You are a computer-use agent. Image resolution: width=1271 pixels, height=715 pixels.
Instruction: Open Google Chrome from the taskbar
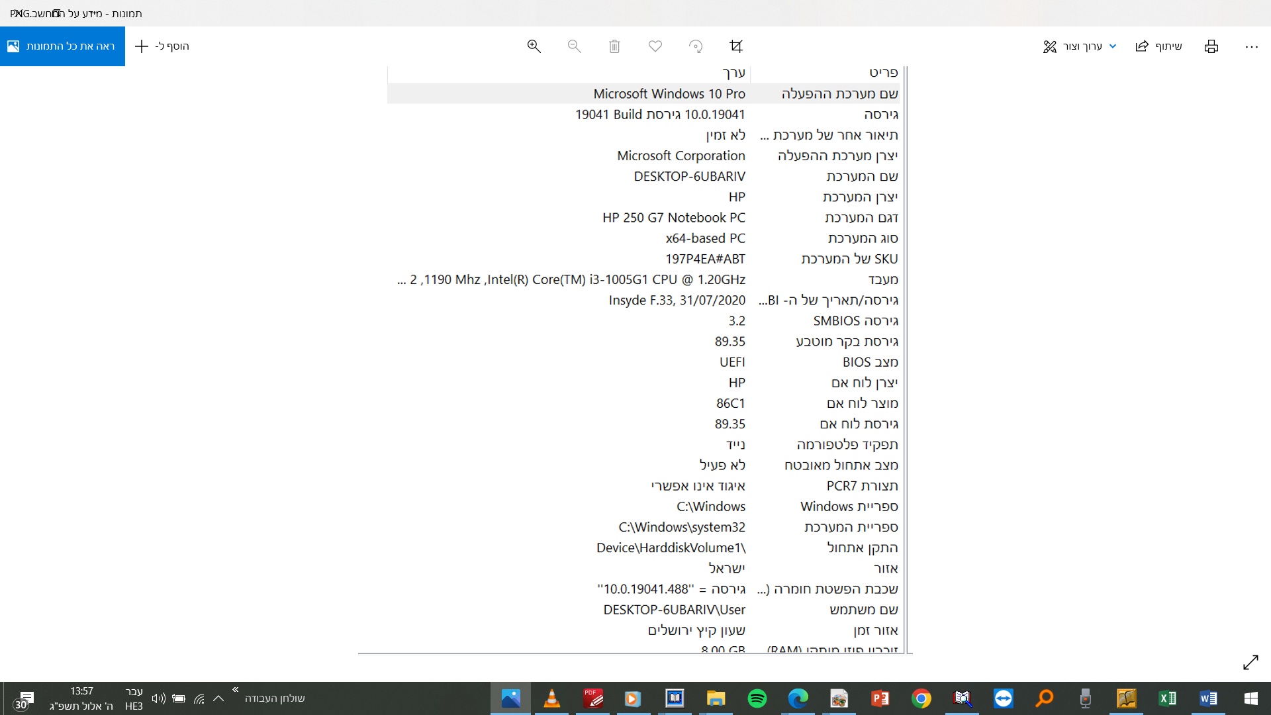[921, 698]
